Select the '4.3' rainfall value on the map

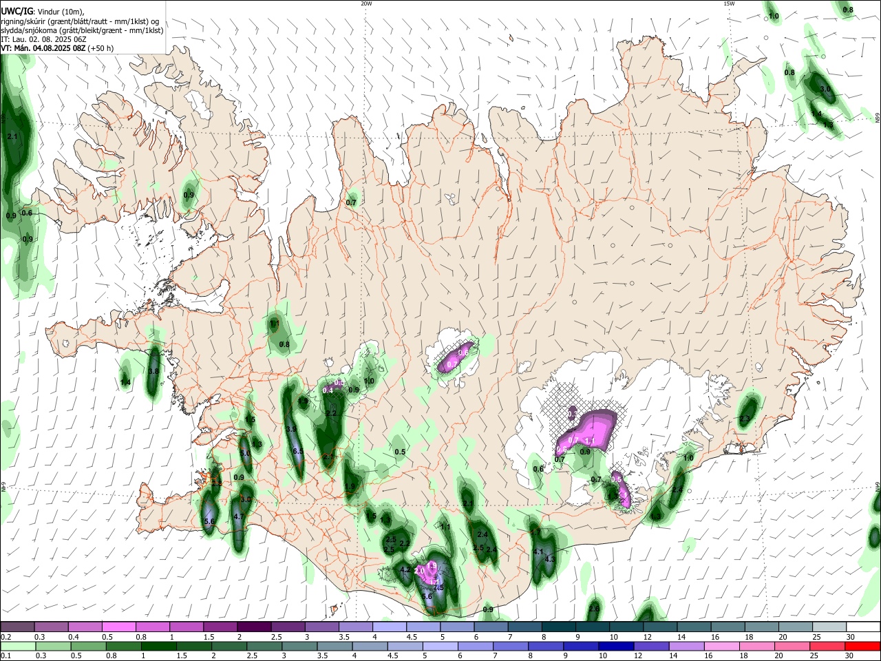(x=549, y=559)
